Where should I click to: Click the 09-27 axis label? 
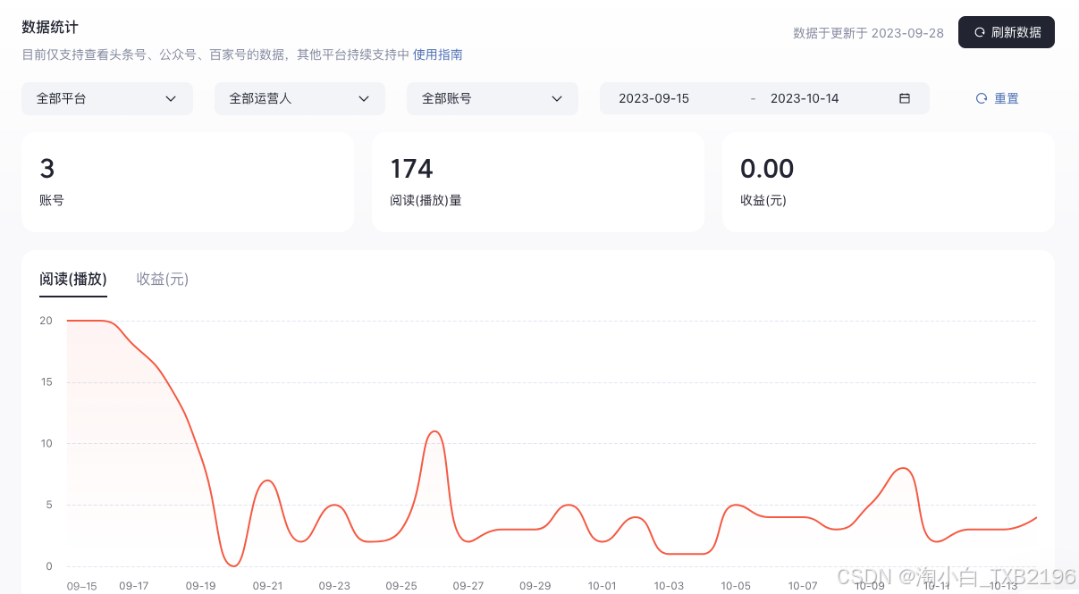[468, 586]
